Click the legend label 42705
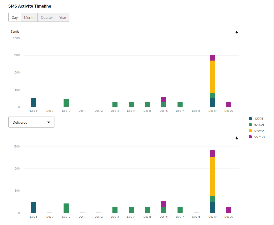274x225 pixels. [x=259, y=119]
